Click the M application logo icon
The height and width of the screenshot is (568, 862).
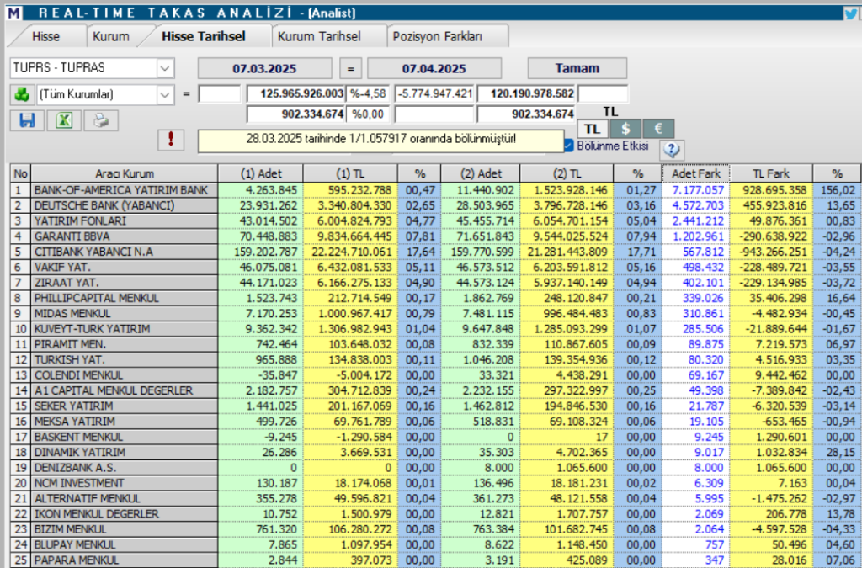(x=13, y=13)
